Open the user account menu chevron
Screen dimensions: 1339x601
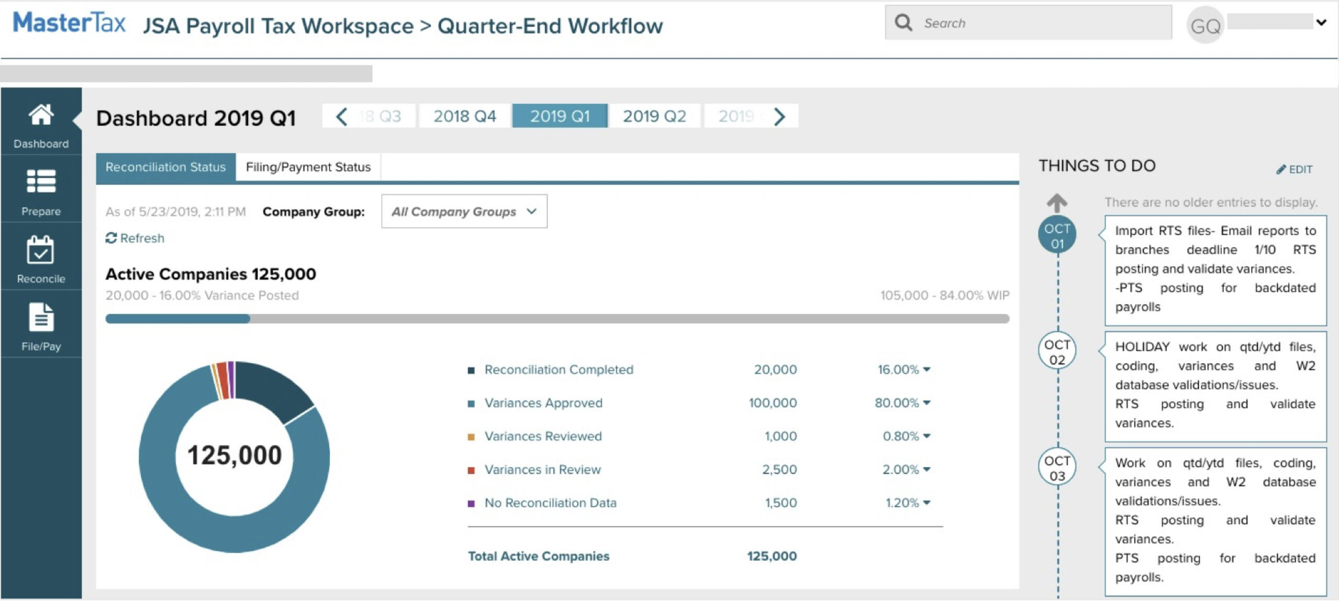pyautogui.click(x=1321, y=22)
